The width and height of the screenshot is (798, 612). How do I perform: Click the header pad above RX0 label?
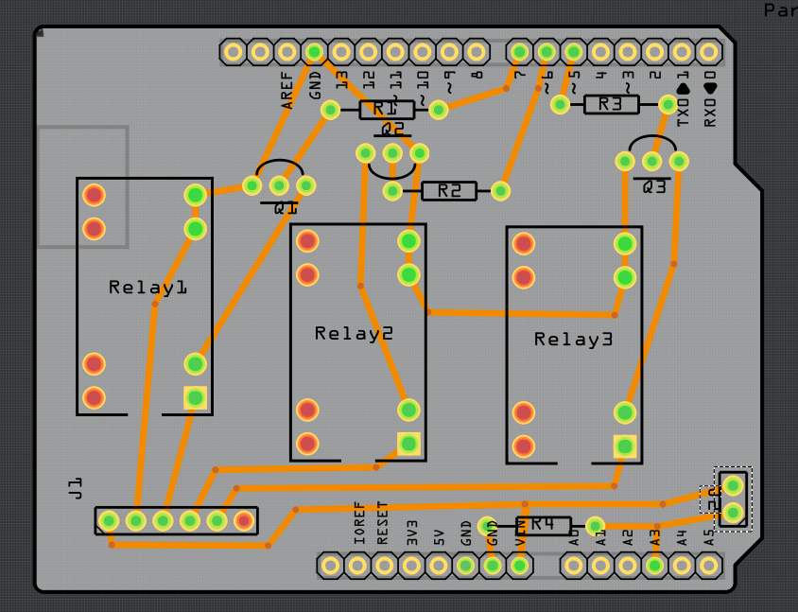708,52
